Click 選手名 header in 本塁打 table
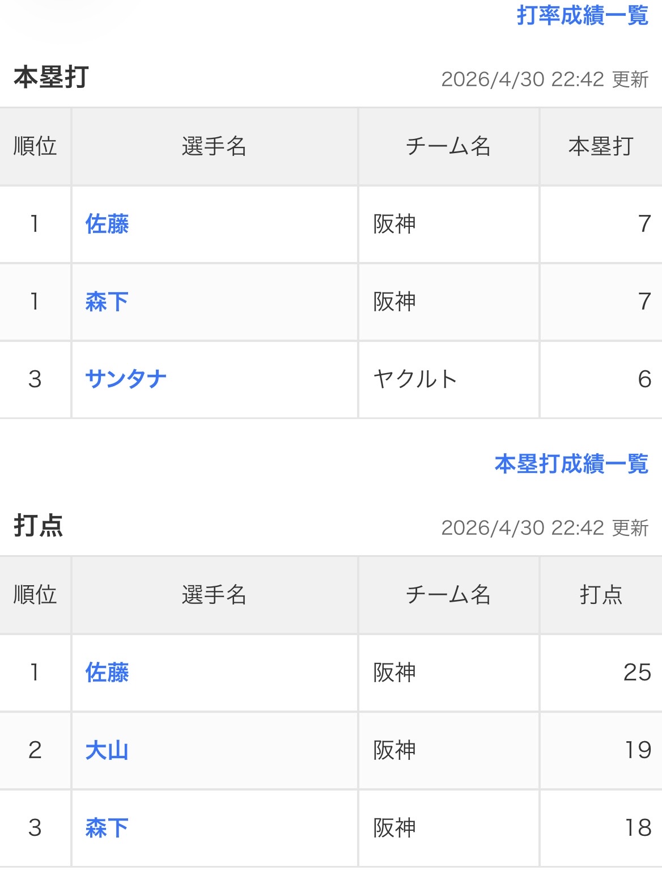662x875 pixels. point(214,146)
